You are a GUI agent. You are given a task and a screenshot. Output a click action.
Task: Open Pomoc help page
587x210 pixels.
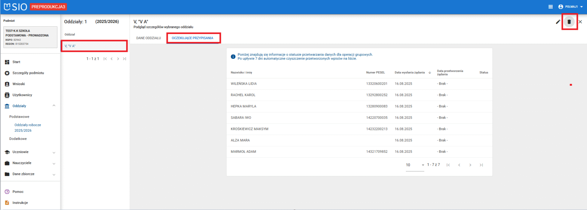coord(18,192)
